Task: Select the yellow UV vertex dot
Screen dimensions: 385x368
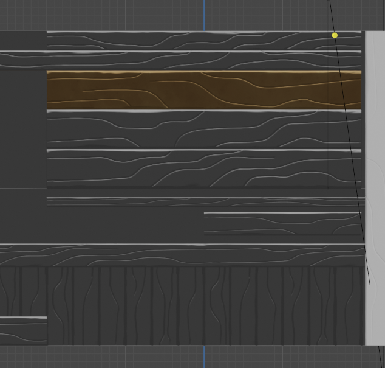Action: [x=335, y=35]
